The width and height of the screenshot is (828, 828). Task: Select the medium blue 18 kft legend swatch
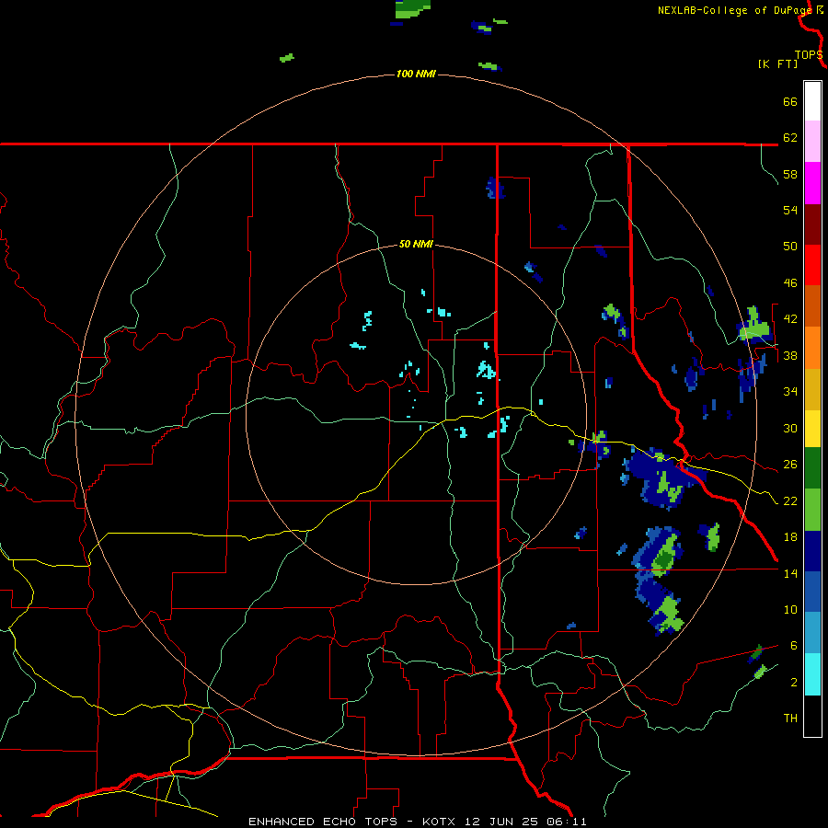pos(812,592)
